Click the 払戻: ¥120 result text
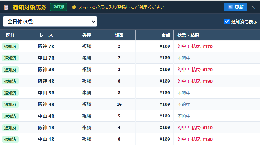 pyautogui.click(x=202, y=70)
